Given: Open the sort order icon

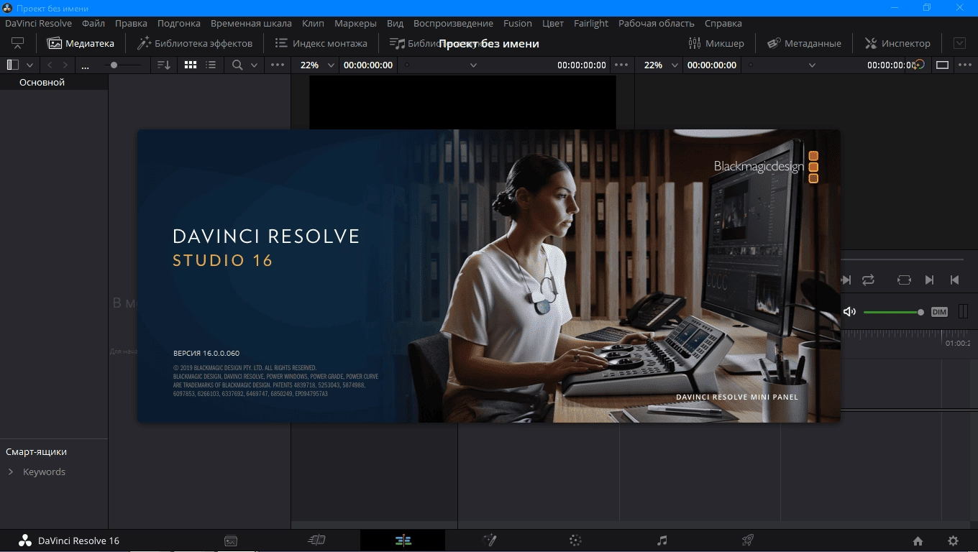Looking at the screenshot, I should tap(164, 65).
